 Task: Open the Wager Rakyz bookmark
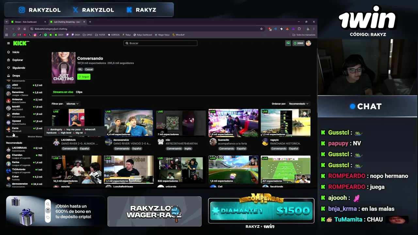click(162, 35)
